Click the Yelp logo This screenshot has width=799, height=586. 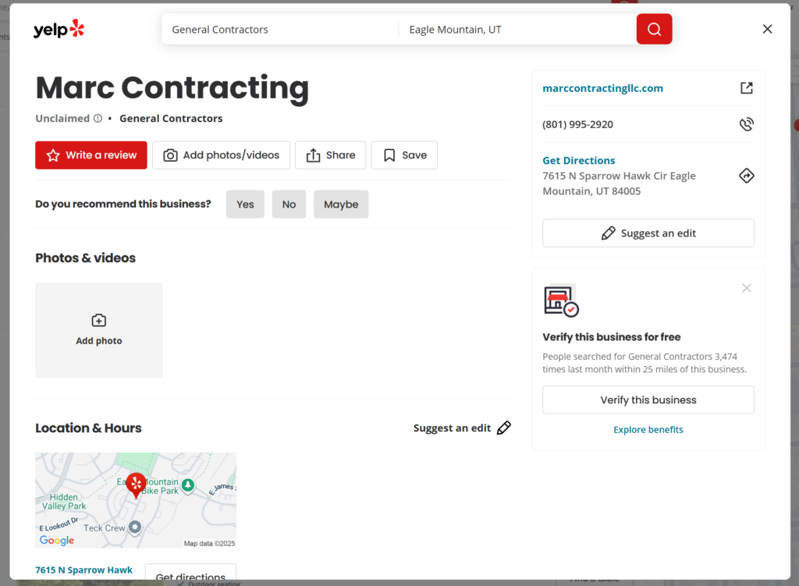click(x=59, y=30)
